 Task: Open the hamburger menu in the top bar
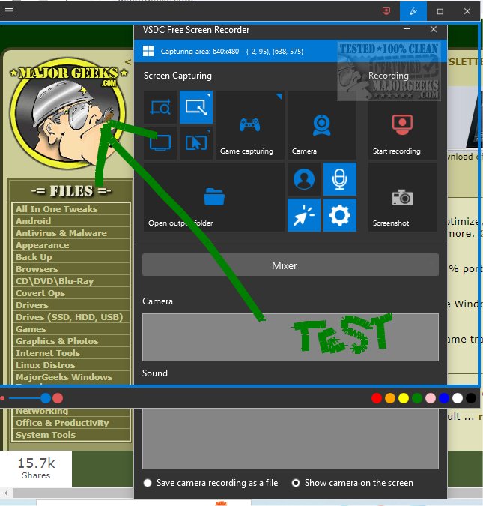9,11
